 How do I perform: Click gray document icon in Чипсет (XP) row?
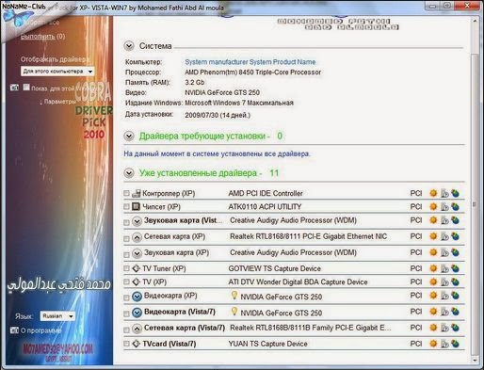point(444,207)
